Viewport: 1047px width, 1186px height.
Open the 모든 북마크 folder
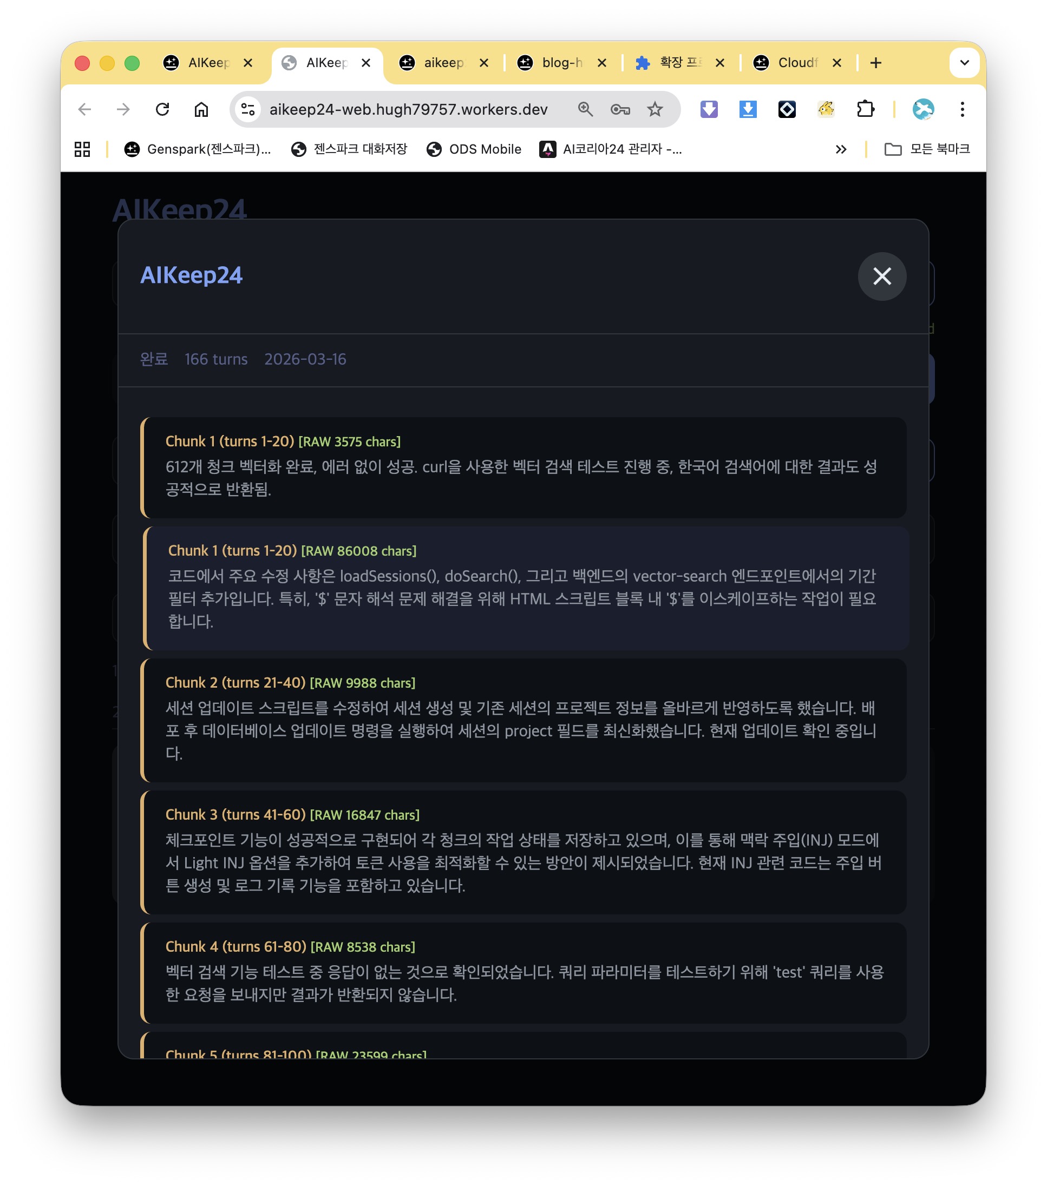pos(926,149)
